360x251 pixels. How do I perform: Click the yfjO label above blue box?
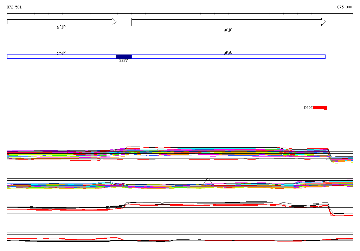228,53
